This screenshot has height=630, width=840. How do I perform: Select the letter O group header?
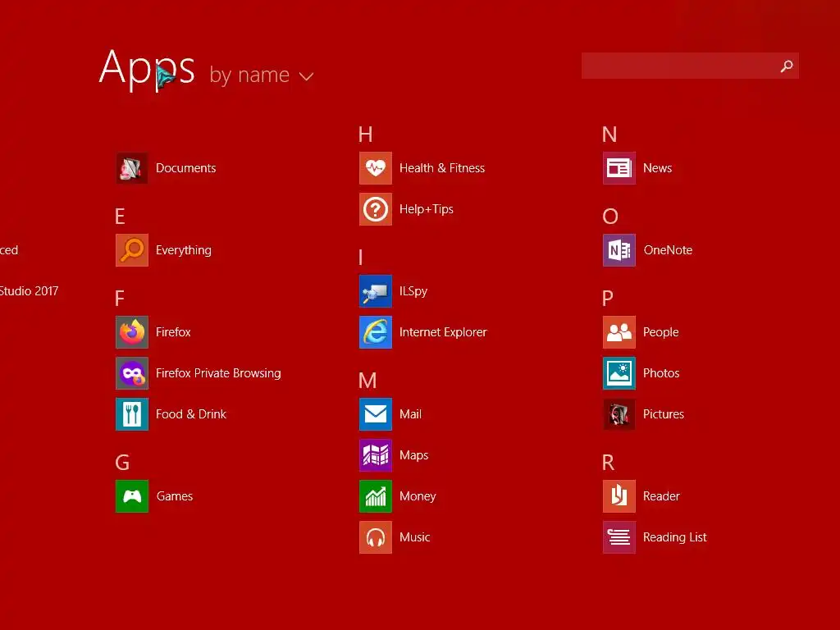coord(610,217)
